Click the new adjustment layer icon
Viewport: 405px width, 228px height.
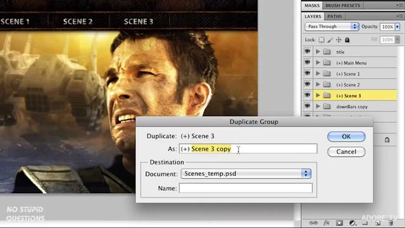pos(352,222)
